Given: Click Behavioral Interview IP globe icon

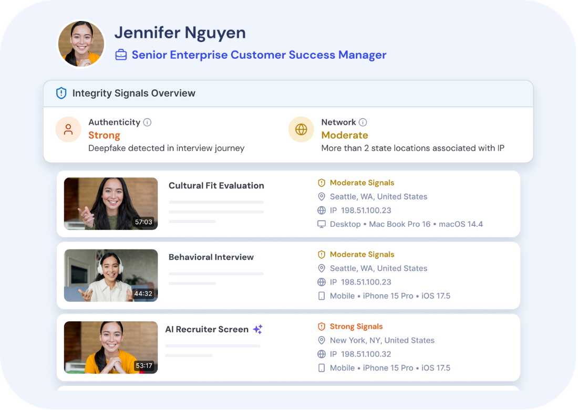Looking at the screenshot, I should (322, 282).
